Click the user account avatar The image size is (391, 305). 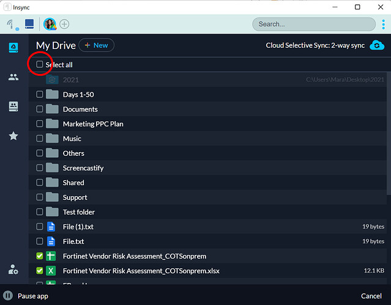[50, 24]
